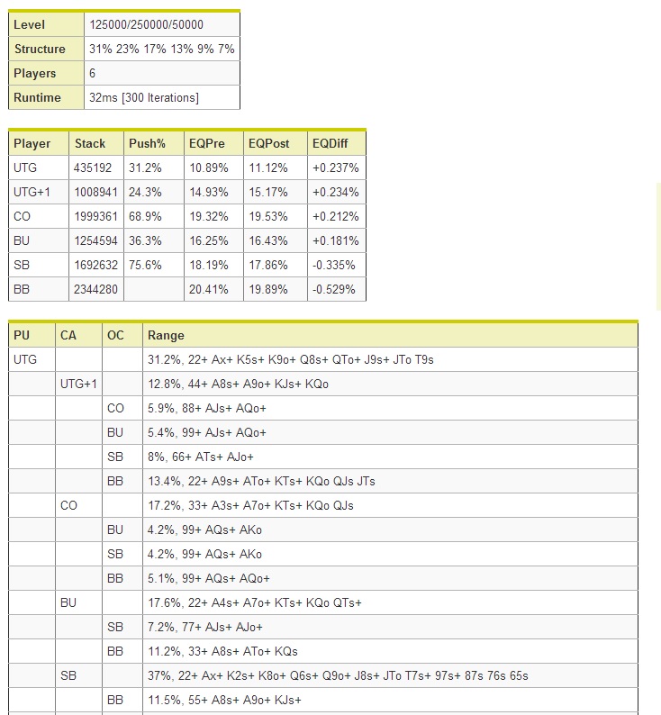Viewport: 661px width, 715px height.
Task: Click the Runtime 32ms cell
Action: [162, 97]
